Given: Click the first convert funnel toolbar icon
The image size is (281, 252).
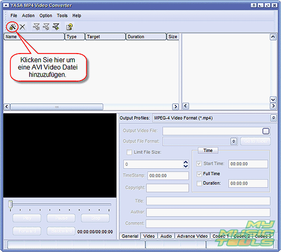Looking at the screenshot, I should click(36, 27).
